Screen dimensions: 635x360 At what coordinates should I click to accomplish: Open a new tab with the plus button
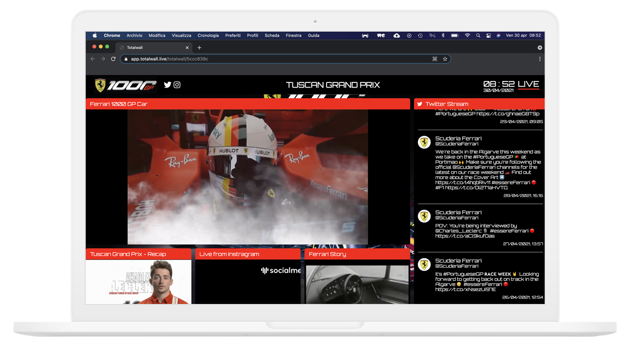[199, 48]
